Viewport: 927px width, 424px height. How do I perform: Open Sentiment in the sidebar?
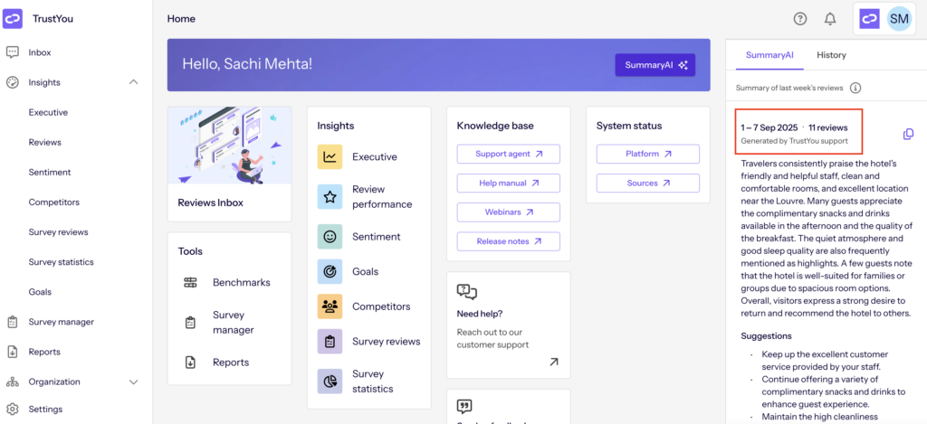click(50, 173)
